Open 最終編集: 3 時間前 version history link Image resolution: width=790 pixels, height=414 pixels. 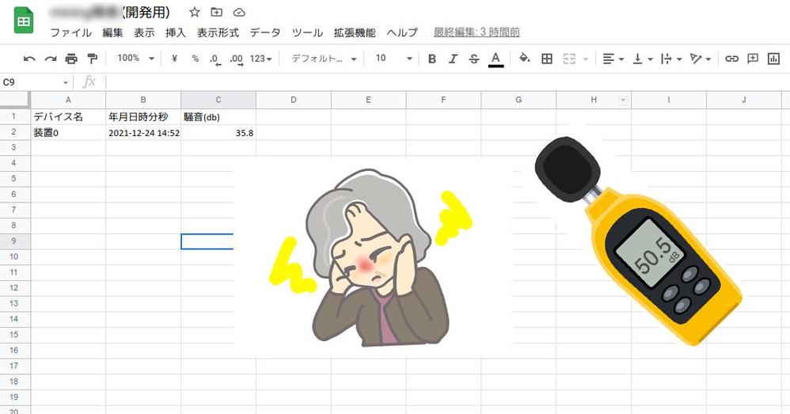(477, 32)
